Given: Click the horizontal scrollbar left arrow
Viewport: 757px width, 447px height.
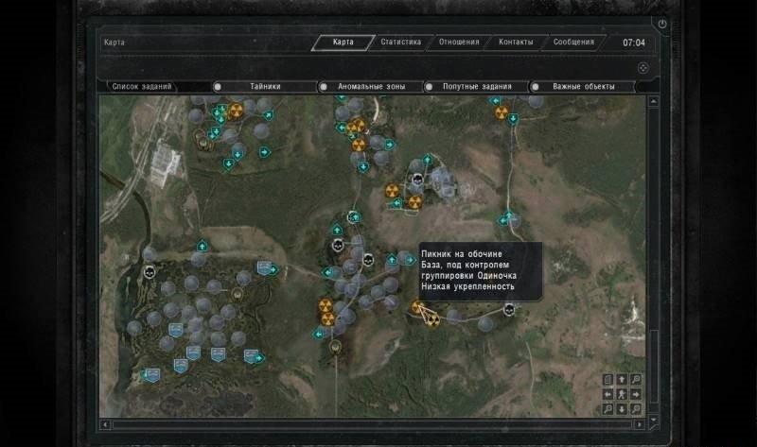Looking at the screenshot, I should pyautogui.click(x=105, y=424).
